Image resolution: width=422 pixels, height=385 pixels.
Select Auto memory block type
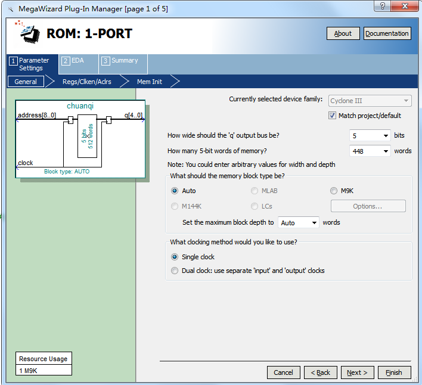click(x=175, y=191)
